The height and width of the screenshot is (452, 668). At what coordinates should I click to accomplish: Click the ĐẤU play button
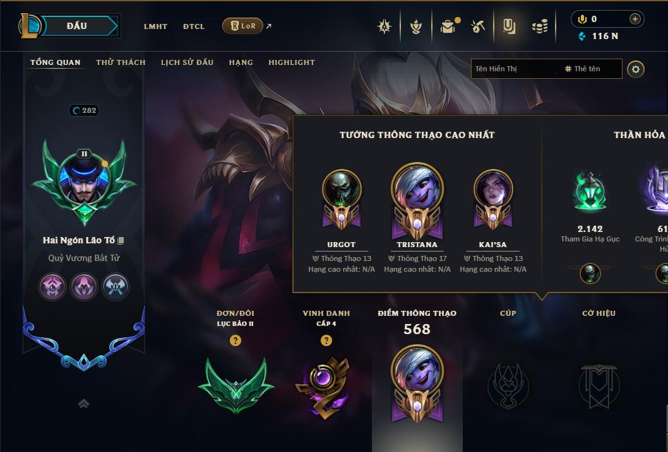(x=77, y=26)
